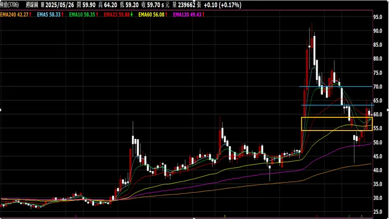The image size is (389, 219).
Task: Click the low price 59.20
Action: pos(132,5)
